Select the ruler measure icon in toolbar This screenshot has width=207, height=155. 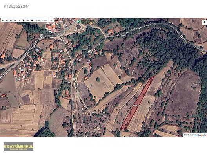coord(27,20)
